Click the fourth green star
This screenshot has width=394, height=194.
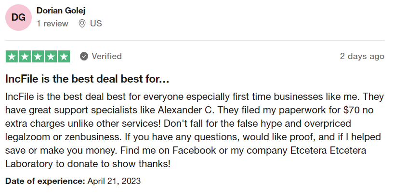point(51,57)
